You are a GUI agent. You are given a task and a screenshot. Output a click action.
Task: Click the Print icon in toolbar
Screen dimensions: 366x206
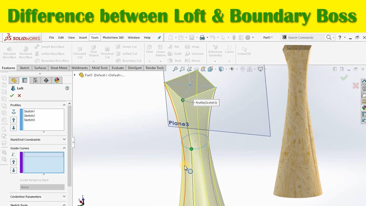[202, 37]
